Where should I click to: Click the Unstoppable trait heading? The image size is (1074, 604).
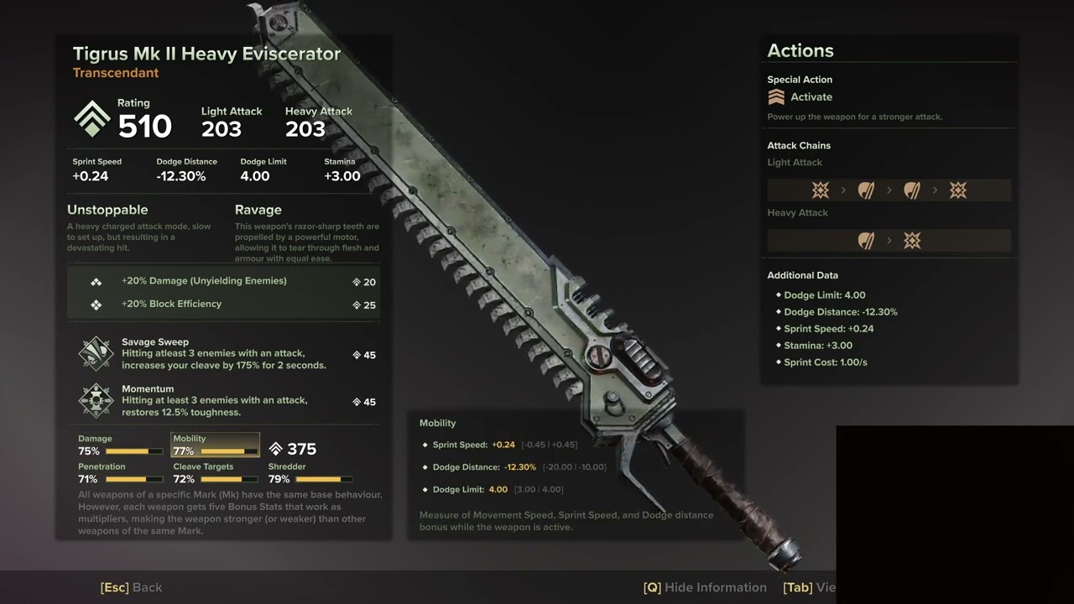click(x=107, y=210)
